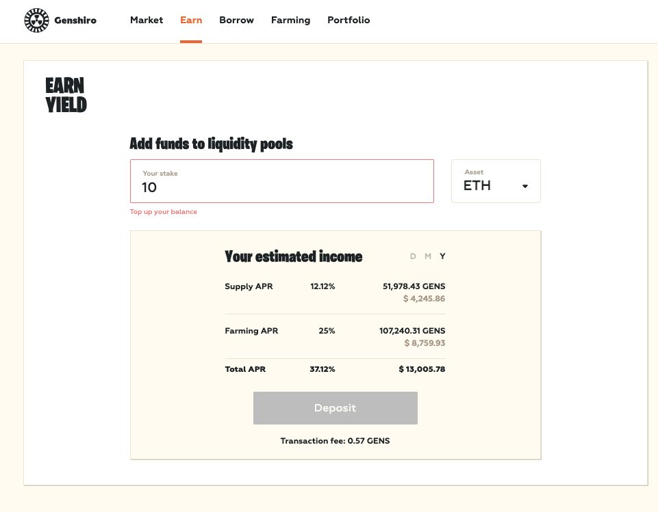This screenshot has width=658, height=512.
Task: Click the Asset dropdown caret arrow
Action: point(525,186)
